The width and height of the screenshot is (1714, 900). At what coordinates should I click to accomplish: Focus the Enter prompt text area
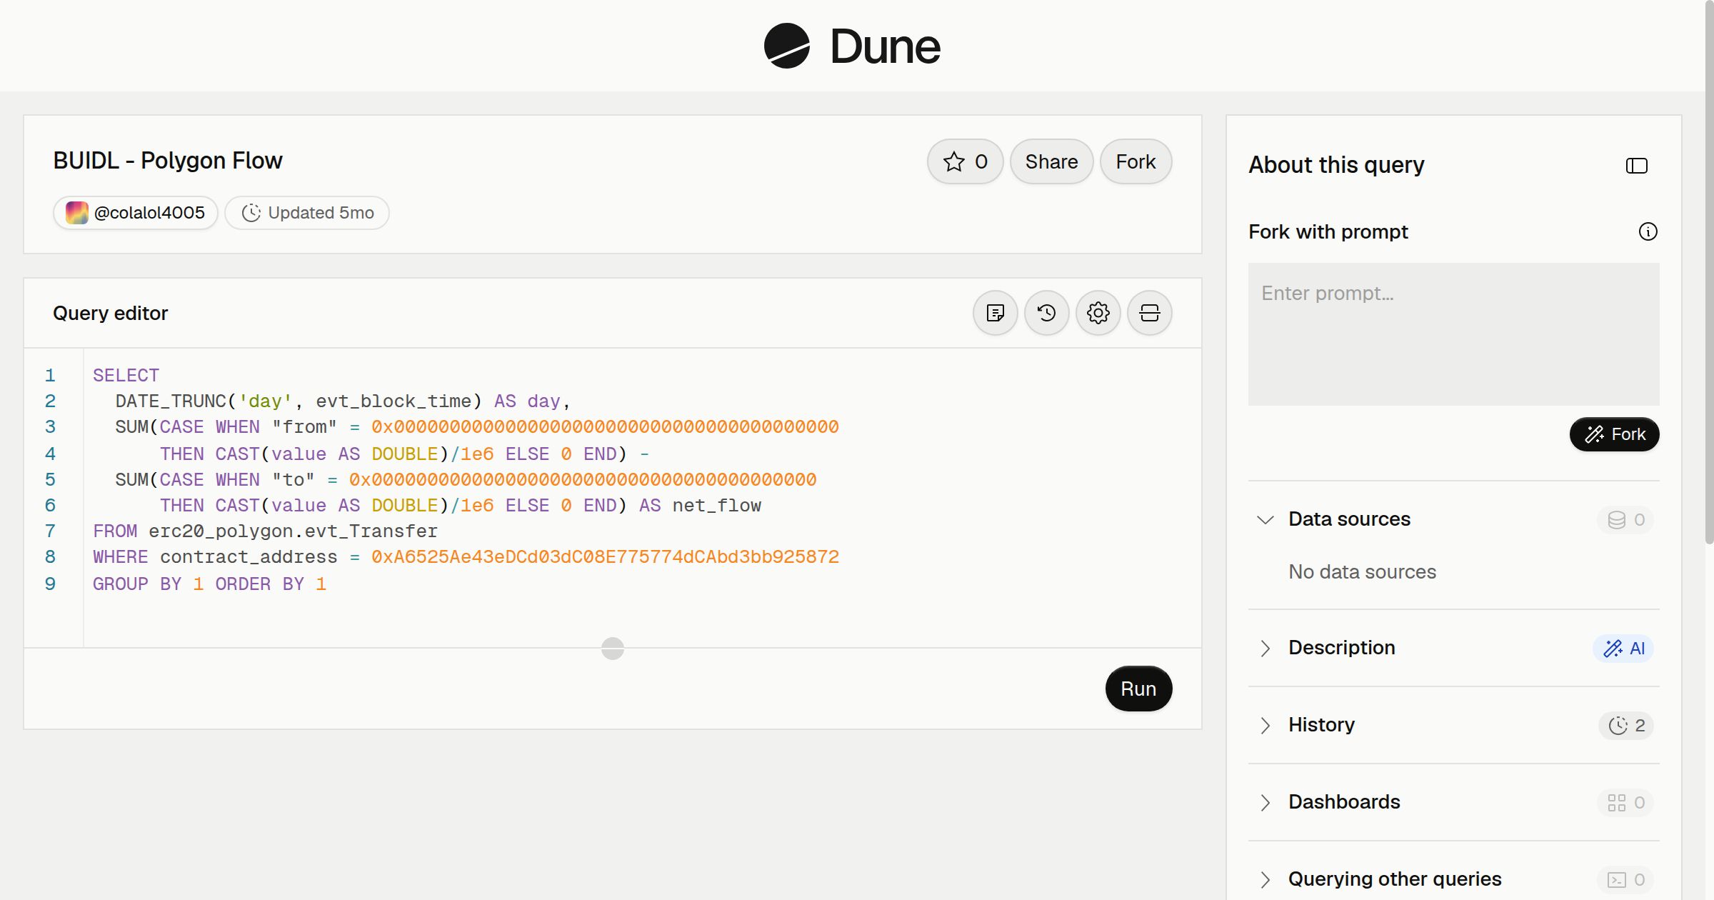(1453, 334)
